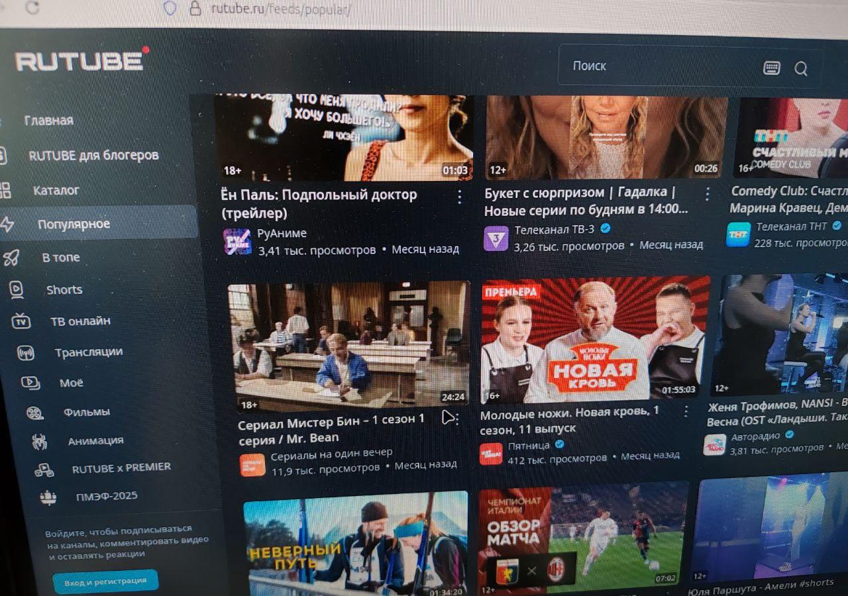Open ТВ онлайн section
The height and width of the screenshot is (596, 848).
coord(81,321)
